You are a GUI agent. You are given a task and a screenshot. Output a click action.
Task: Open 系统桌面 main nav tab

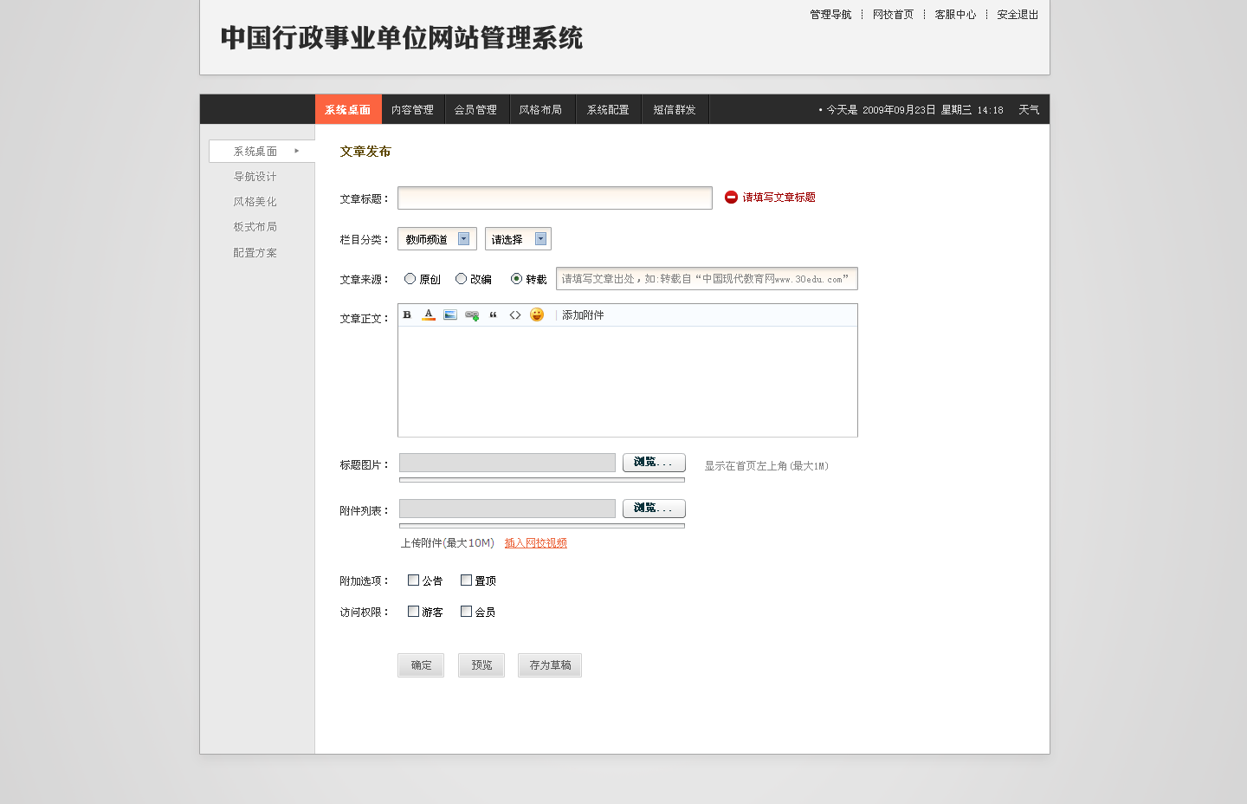348,110
